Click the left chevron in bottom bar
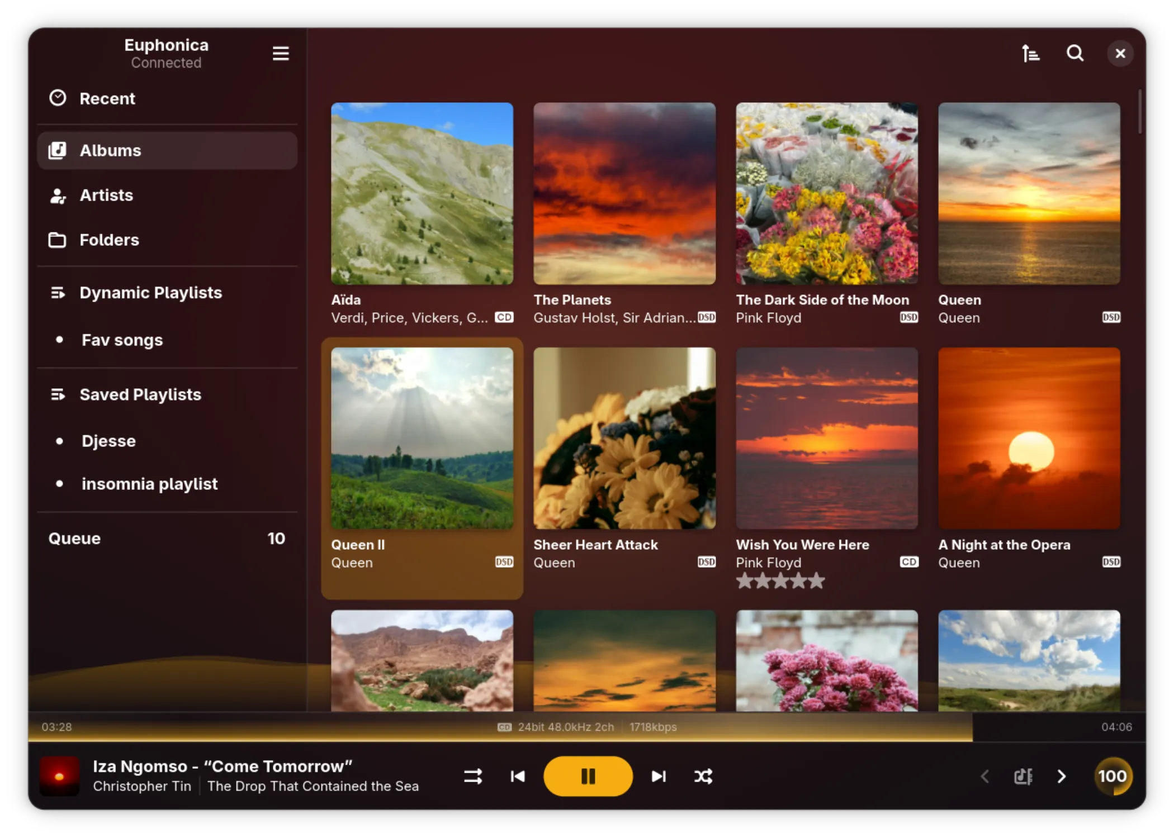1174x838 pixels. click(985, 777)
